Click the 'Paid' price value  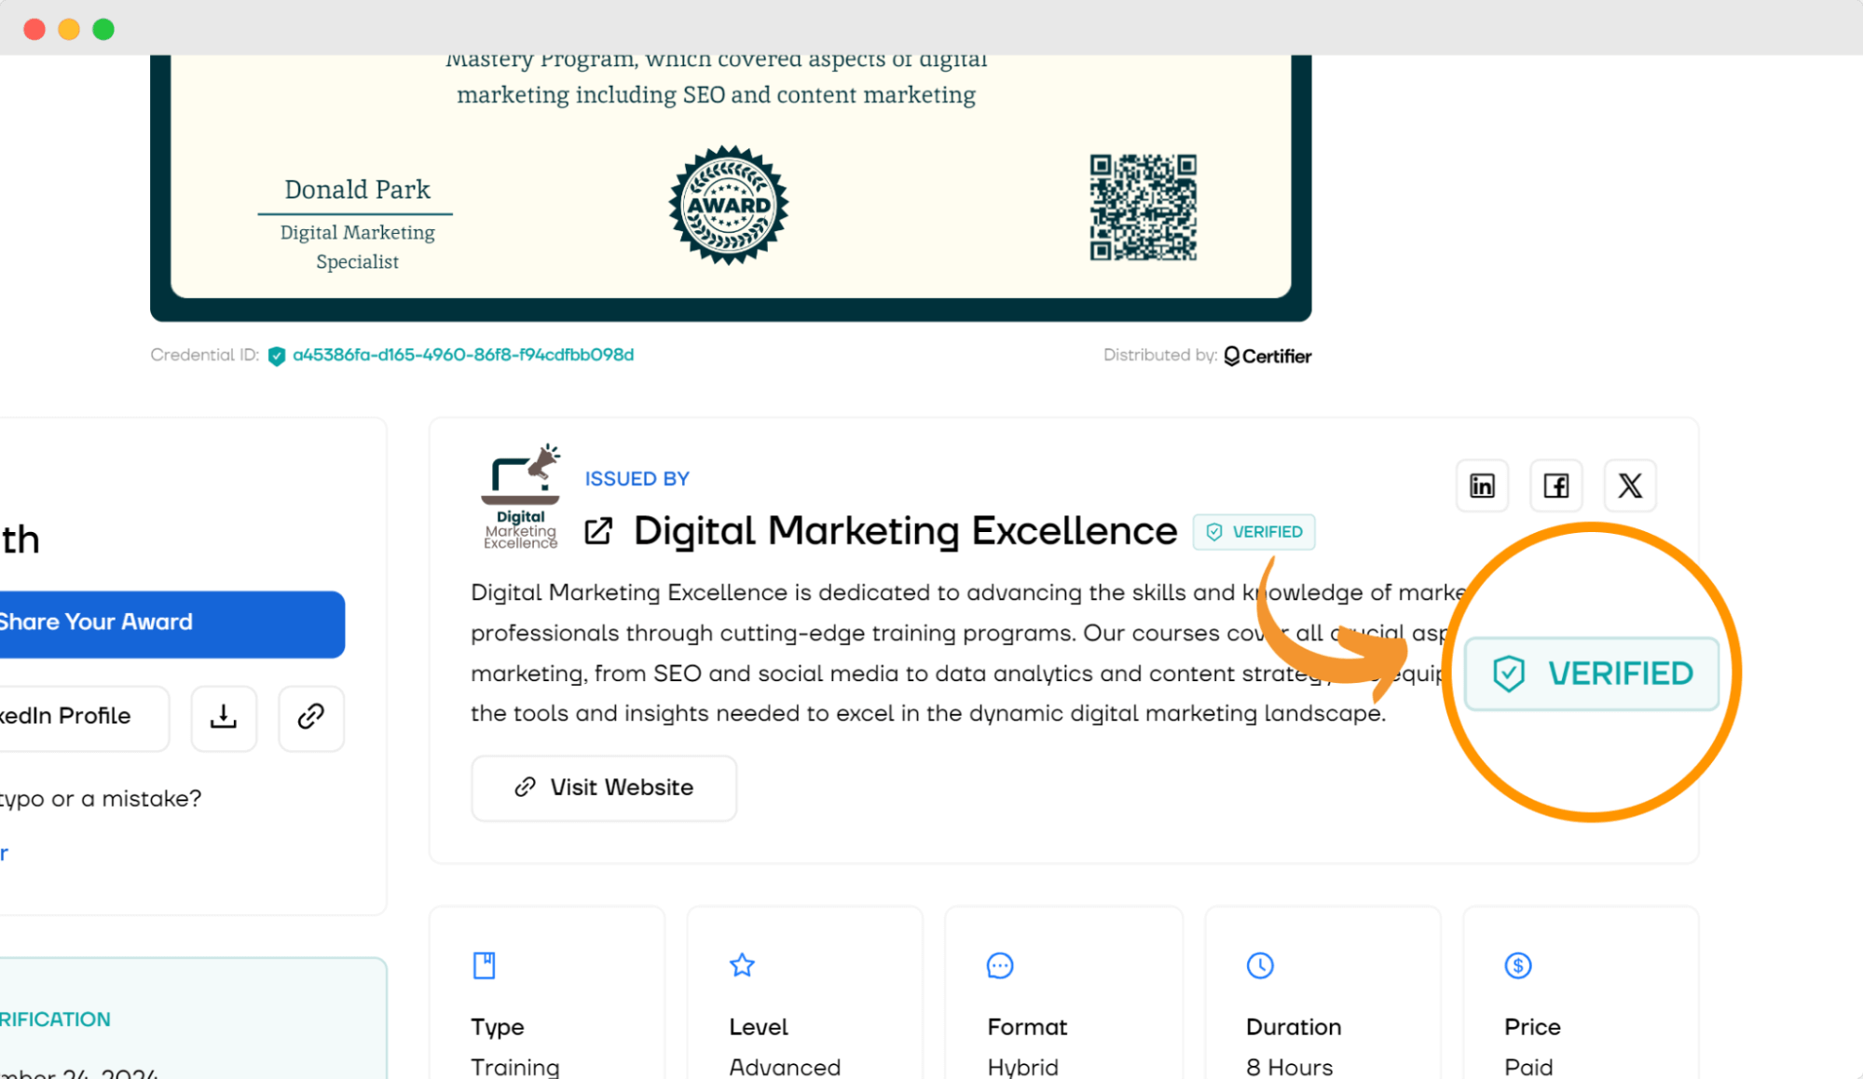coord(1528,1067)
